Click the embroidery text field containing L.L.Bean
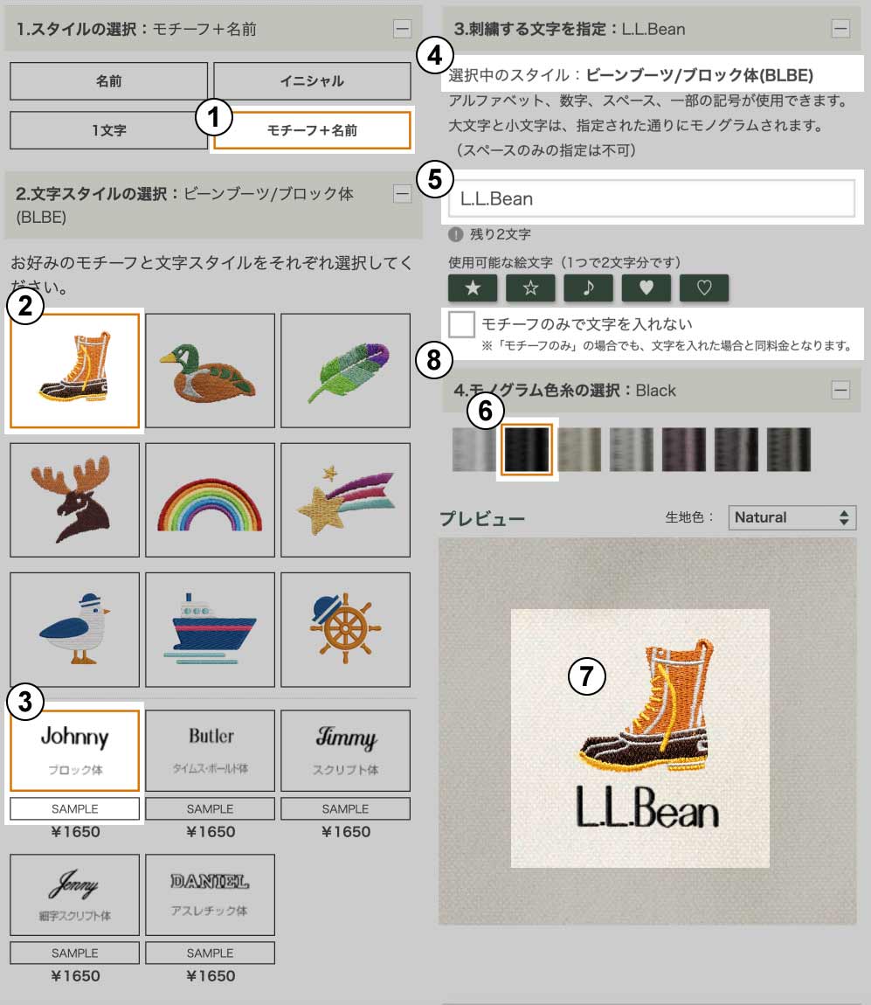This screenshot has height=1005, width=871. click(x=652, y=198)
